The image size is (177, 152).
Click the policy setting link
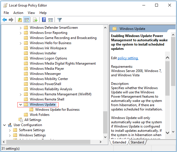pos(128,58)
